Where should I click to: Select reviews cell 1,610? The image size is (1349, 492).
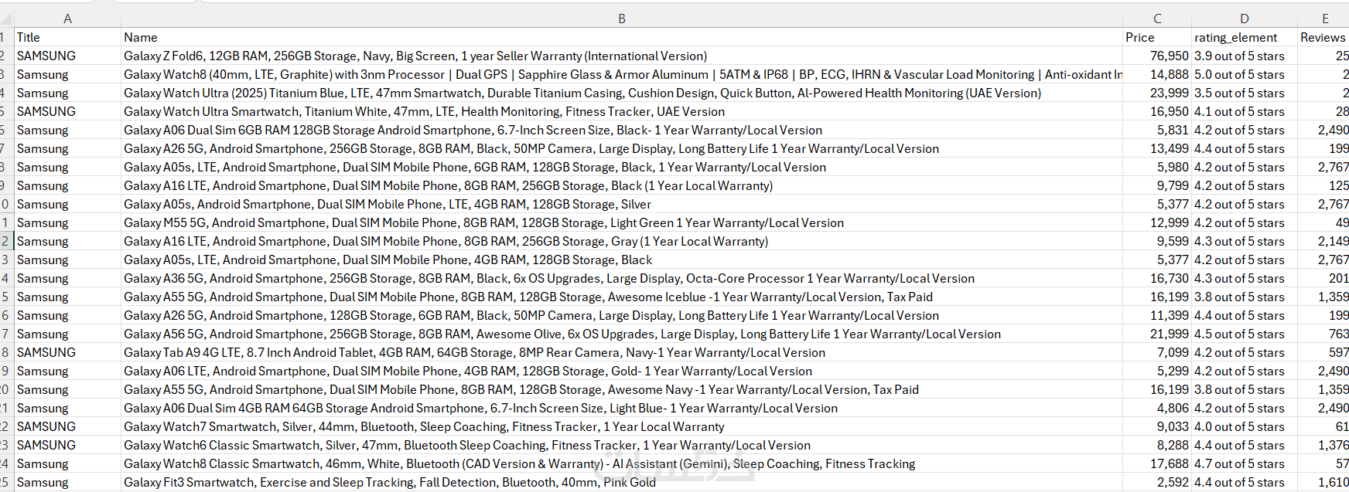[1323, 482]
